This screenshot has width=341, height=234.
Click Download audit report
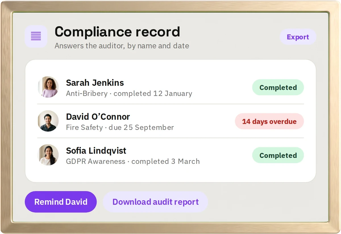(155, 202)
